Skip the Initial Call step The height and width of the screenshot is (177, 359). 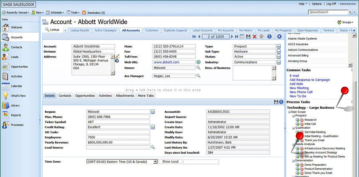pyautogui.click(x=301, y=124)
